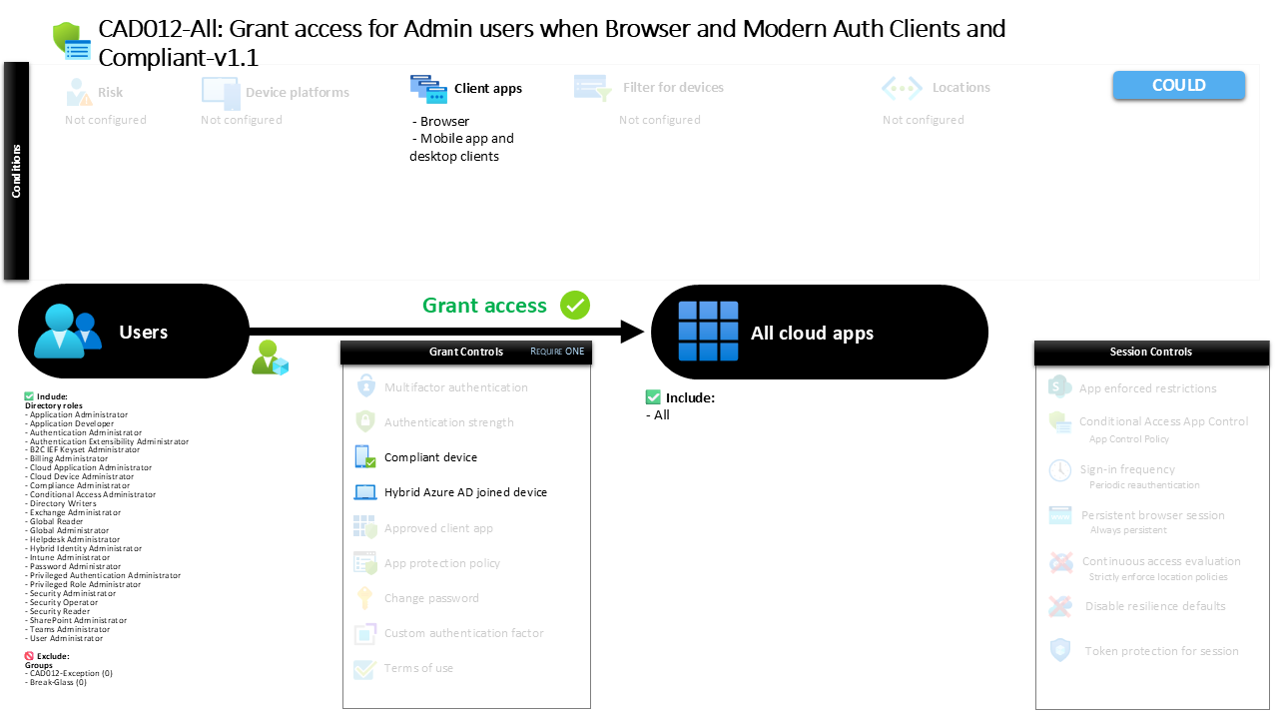Screen dimensions: 1278x719
Task: Click the Device platforms icon
Action: pyautogui.click(x=220, y=91)
